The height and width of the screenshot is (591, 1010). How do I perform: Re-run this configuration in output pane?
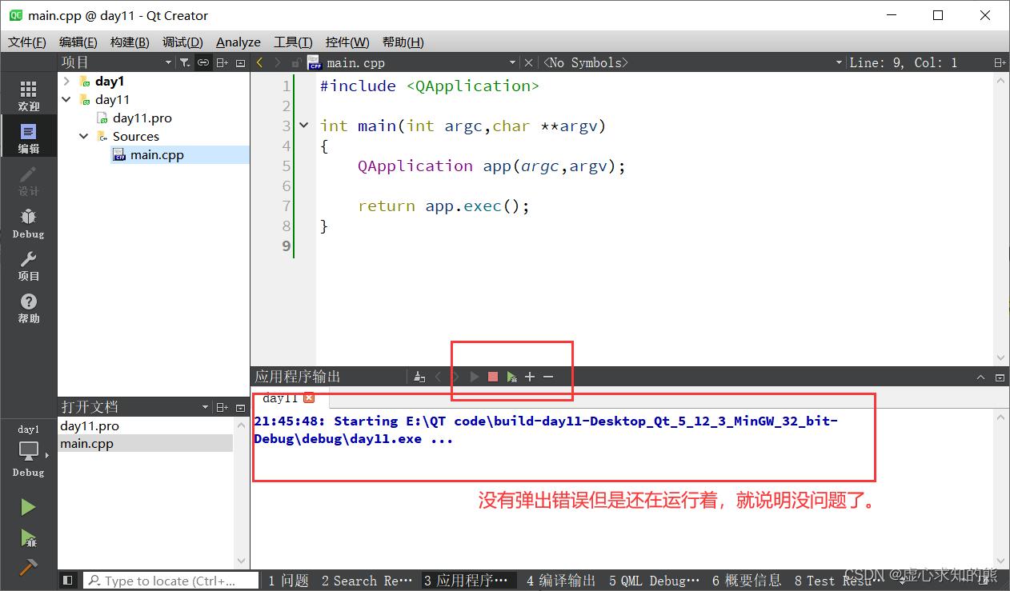tap(475, 377)
